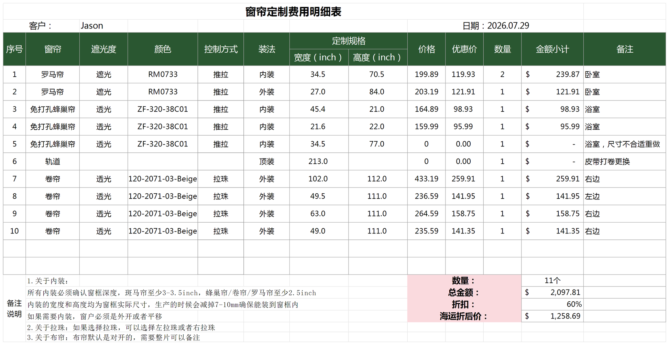Click the 定制规格 merged header
The height and width of the screenshot is (345, 669).
(349, 41)
